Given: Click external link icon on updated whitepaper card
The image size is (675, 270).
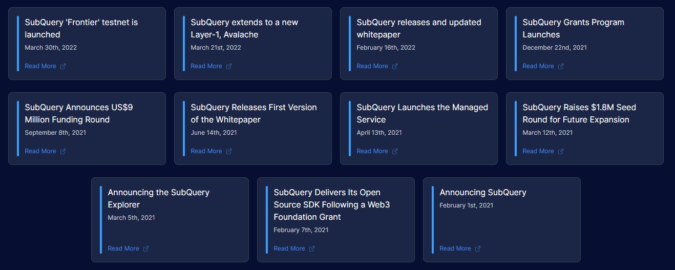Looking at the screenshot, I should pos(395,66).
